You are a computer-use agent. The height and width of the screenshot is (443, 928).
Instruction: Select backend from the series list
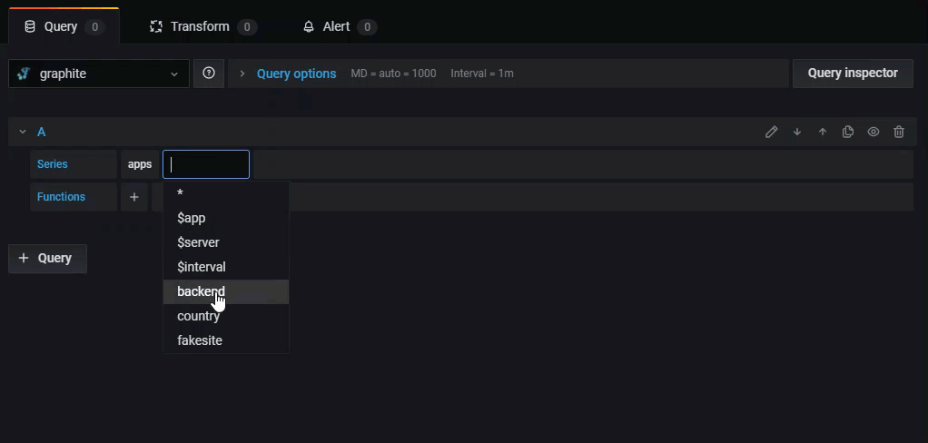pos(201,291)
